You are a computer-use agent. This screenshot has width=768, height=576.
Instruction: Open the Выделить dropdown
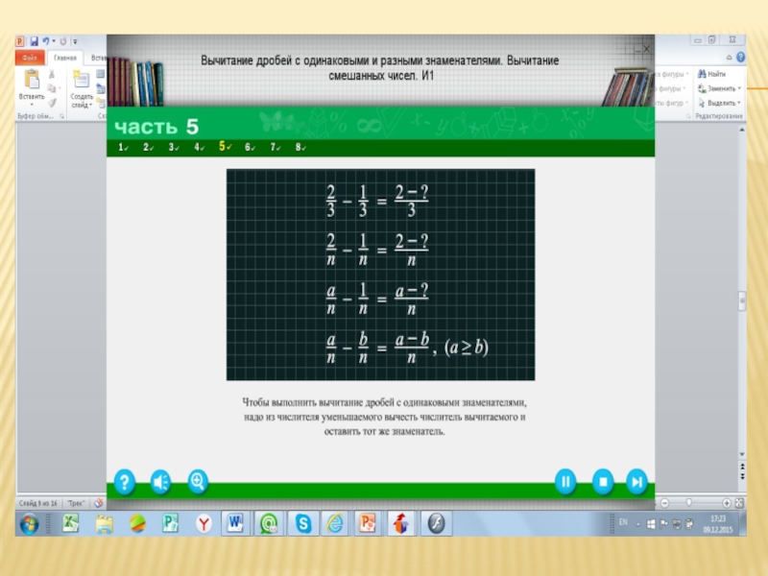[x=719, y=103]
